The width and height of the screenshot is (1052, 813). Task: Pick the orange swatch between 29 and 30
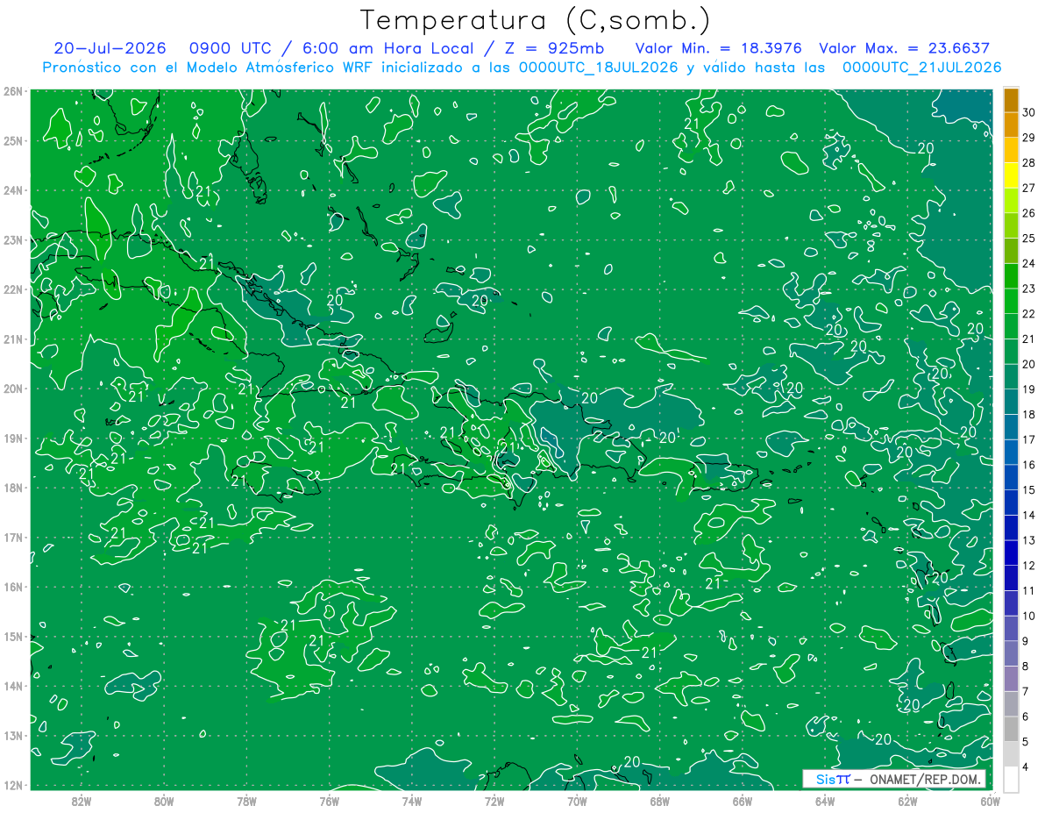click(1011, 125)
